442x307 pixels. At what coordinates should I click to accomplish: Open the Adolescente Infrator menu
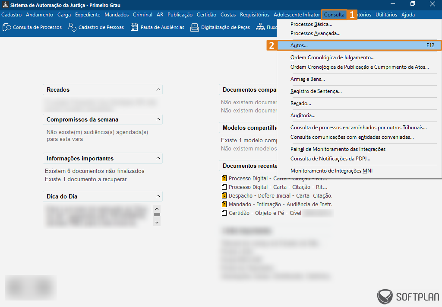(x=297, y=15)
